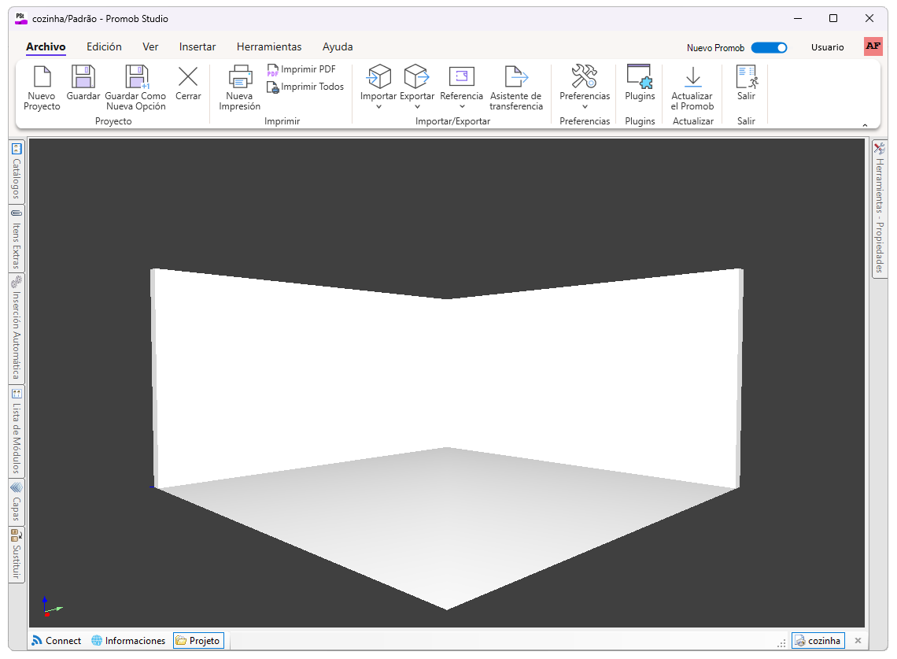Open Herramientas - Propiedades side panel
This screenshot has width=897, height=659.
(879, 209)
